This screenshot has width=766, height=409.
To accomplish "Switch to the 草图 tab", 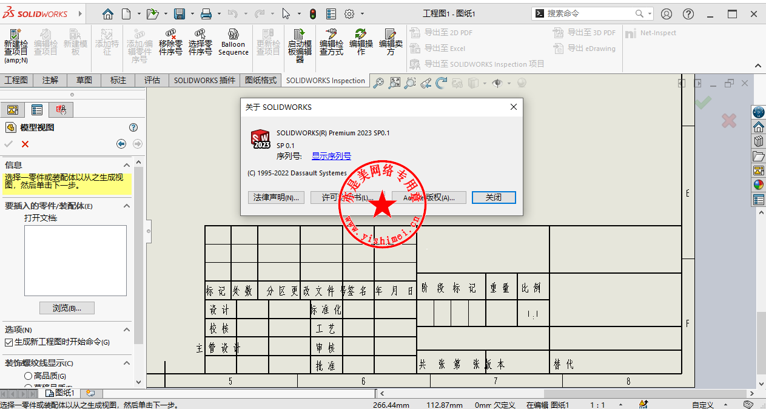I will click(x=84, y=80).
